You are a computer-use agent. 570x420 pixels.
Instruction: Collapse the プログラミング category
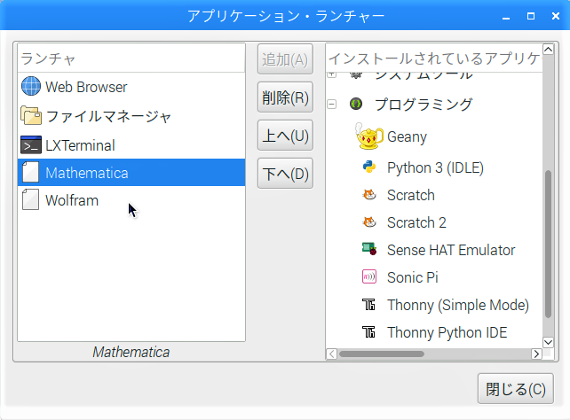[331, 104]
